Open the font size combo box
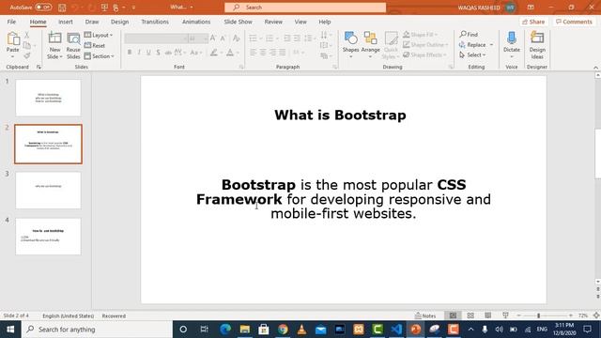Screen dimensions: 601x338 198,38
